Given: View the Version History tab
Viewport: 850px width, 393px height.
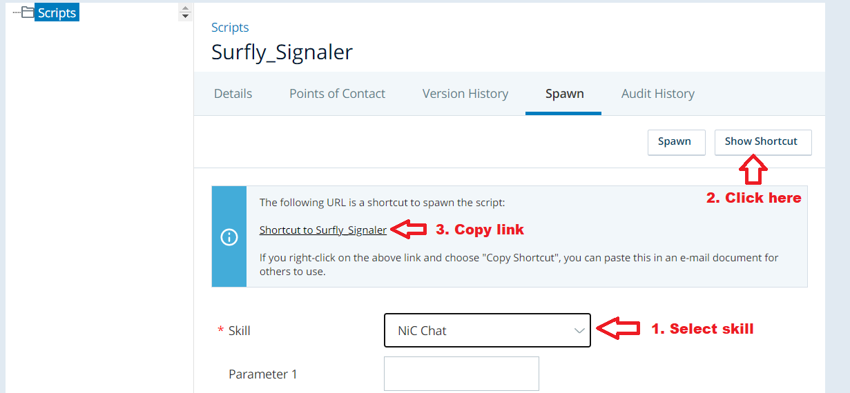Looking at the screenshot, I should 465,94.
